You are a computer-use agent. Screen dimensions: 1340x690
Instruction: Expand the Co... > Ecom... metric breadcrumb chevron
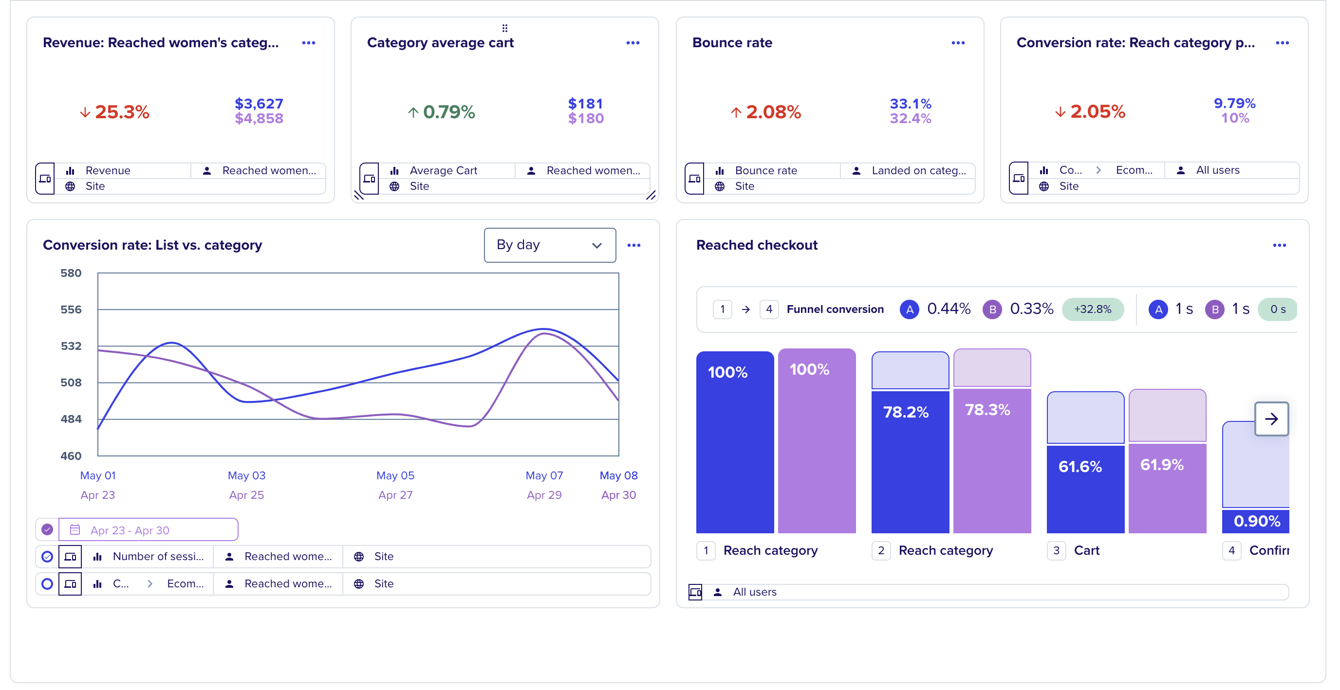(1098, 170)
